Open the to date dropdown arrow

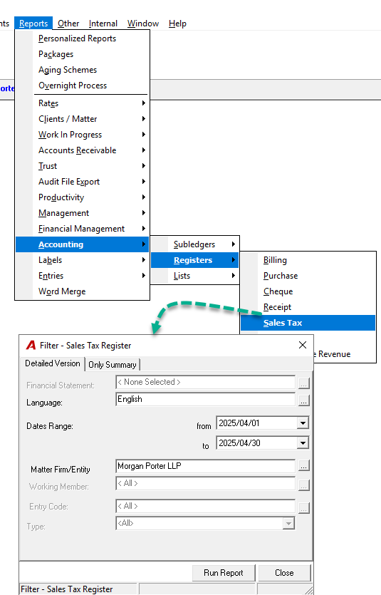303,443
